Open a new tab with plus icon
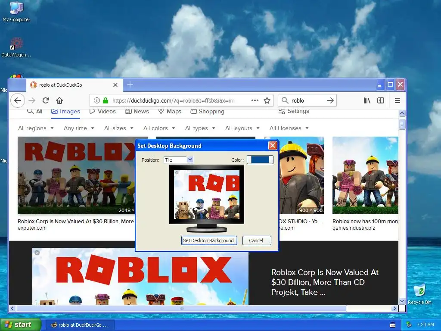Screen dimensions: 441x331 pyautogui.click(x=130, y=84)
